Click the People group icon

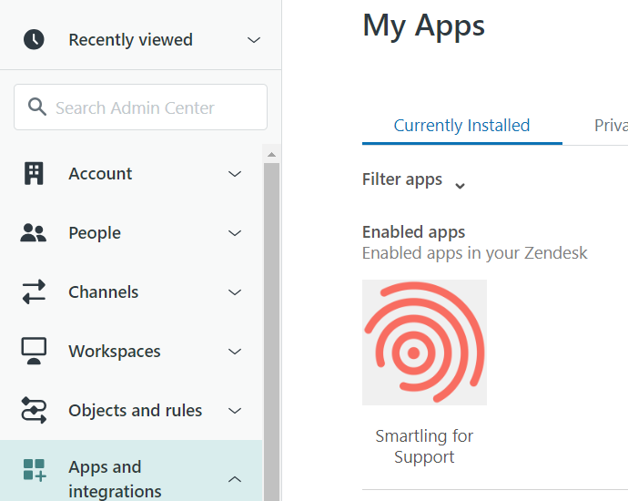click(34, 233)
